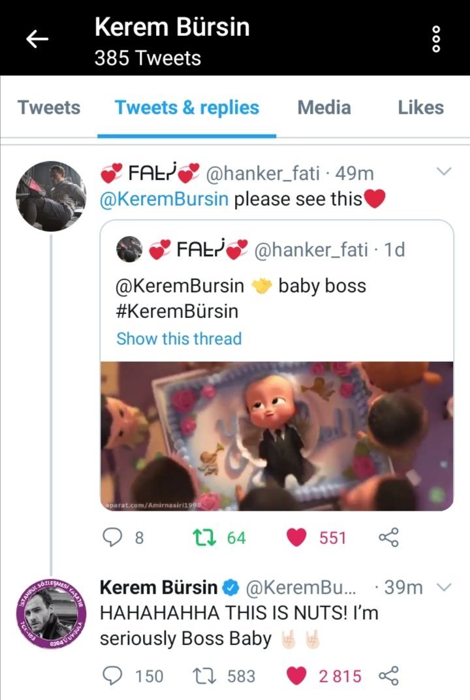Image resolution: width=470 pixels, height=700 pixels.
Task: Open the three-dot overflow menu
Action: [x=437, y=40]
